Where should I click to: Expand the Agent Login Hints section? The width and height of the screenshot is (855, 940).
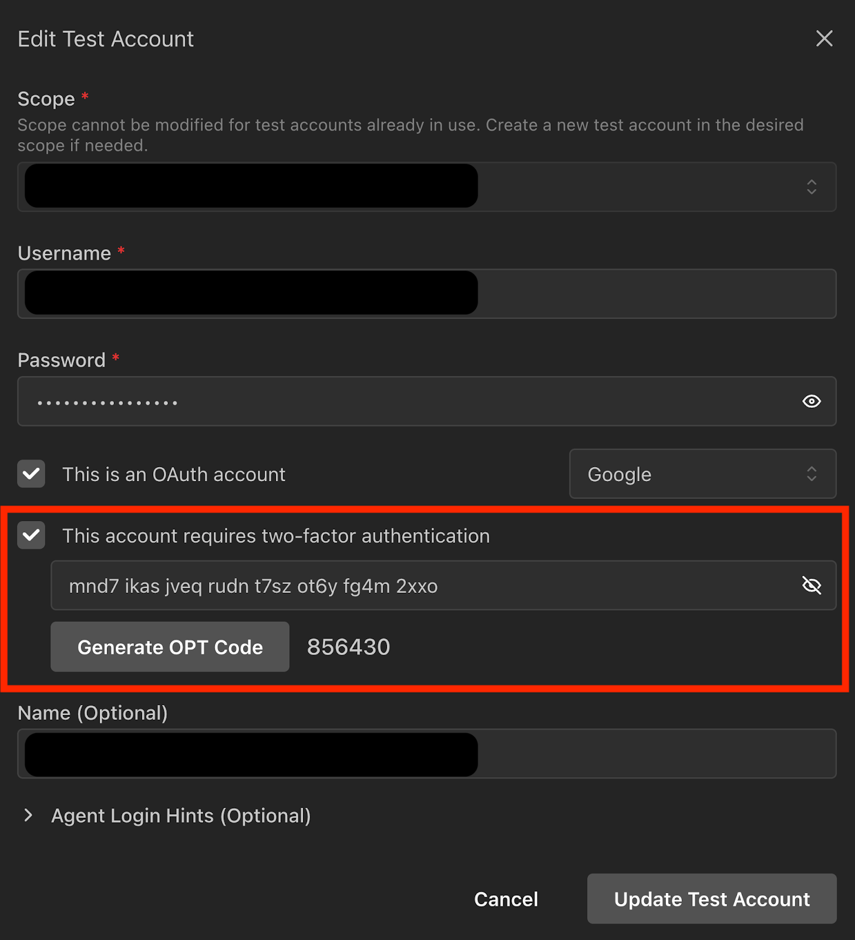coord(181,815)
